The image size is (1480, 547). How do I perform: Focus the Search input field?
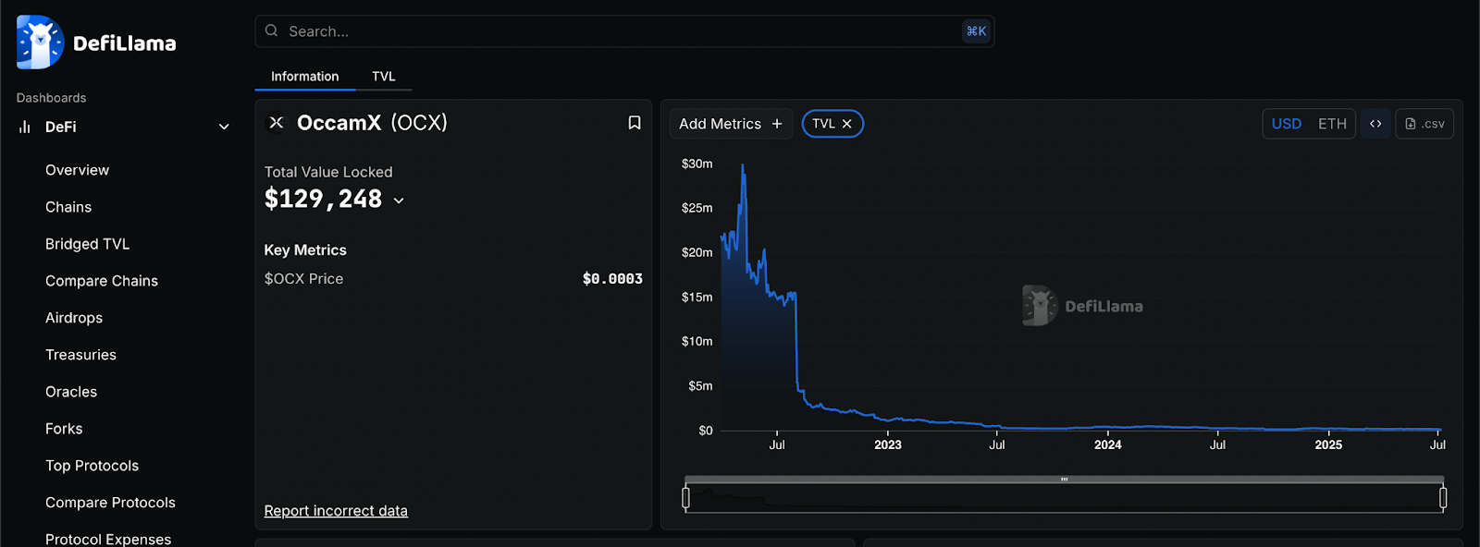(624, 31)
